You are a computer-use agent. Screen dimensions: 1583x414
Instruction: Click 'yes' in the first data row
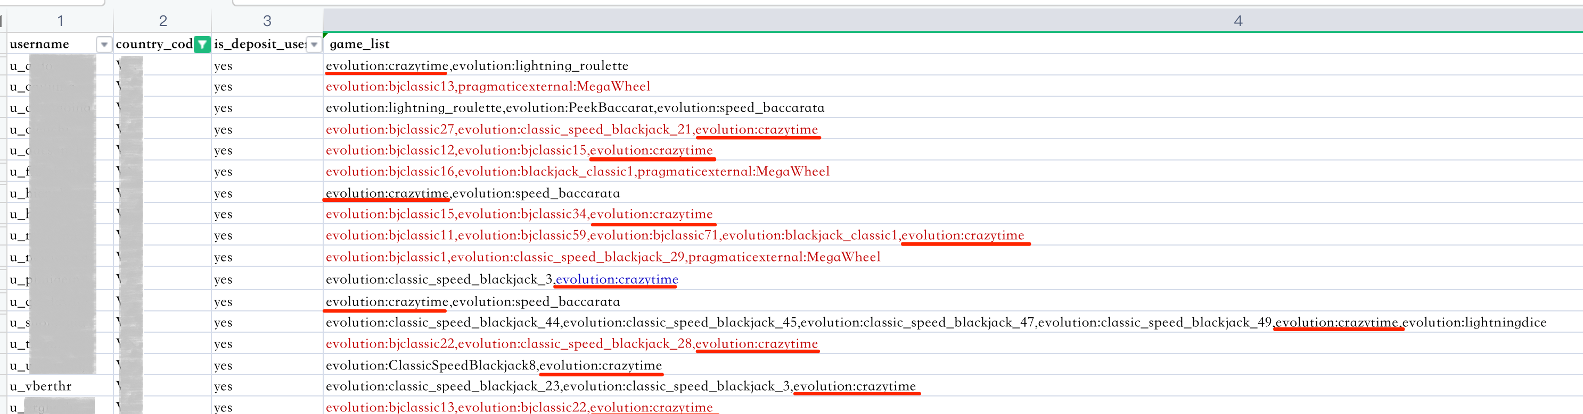click(267, 65)
